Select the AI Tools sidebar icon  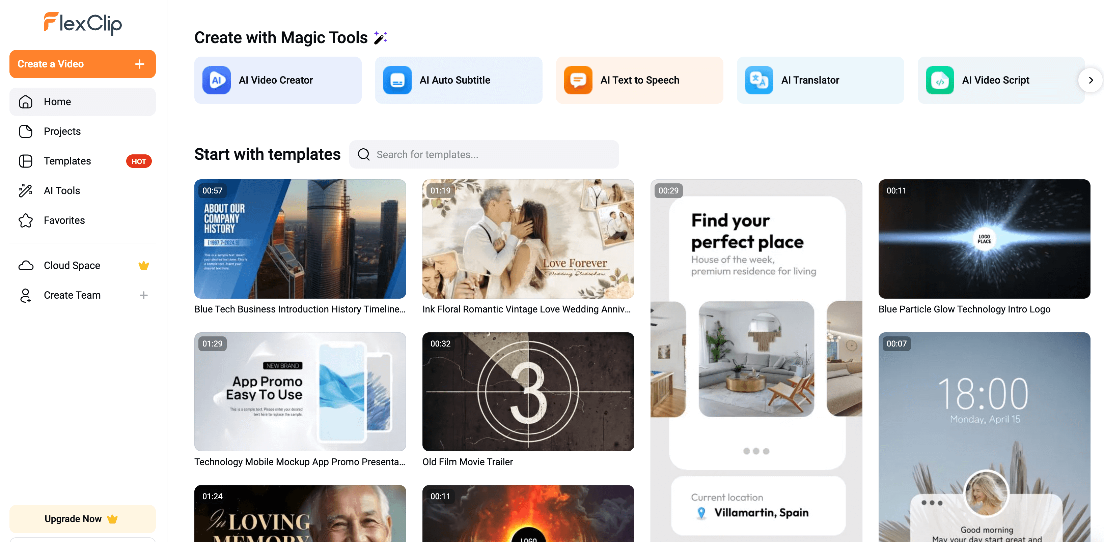click(x=25, y=190)
